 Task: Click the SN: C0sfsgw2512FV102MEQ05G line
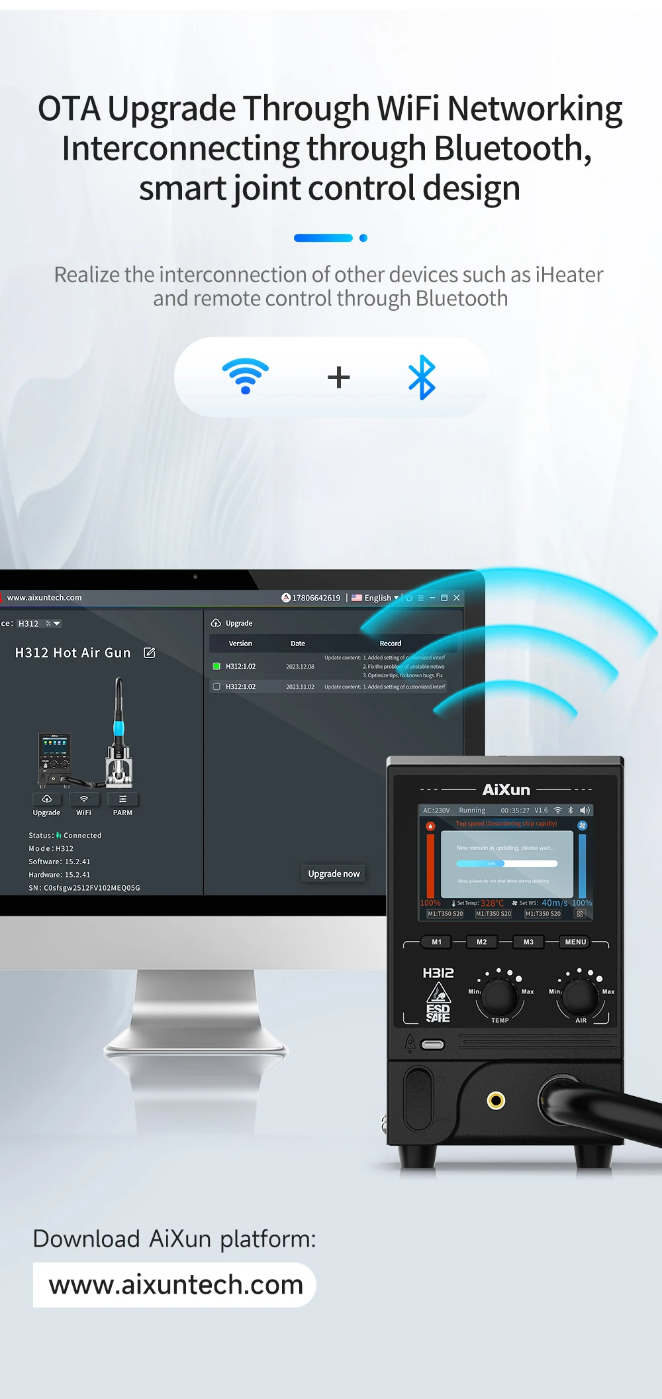click(84, 888)
